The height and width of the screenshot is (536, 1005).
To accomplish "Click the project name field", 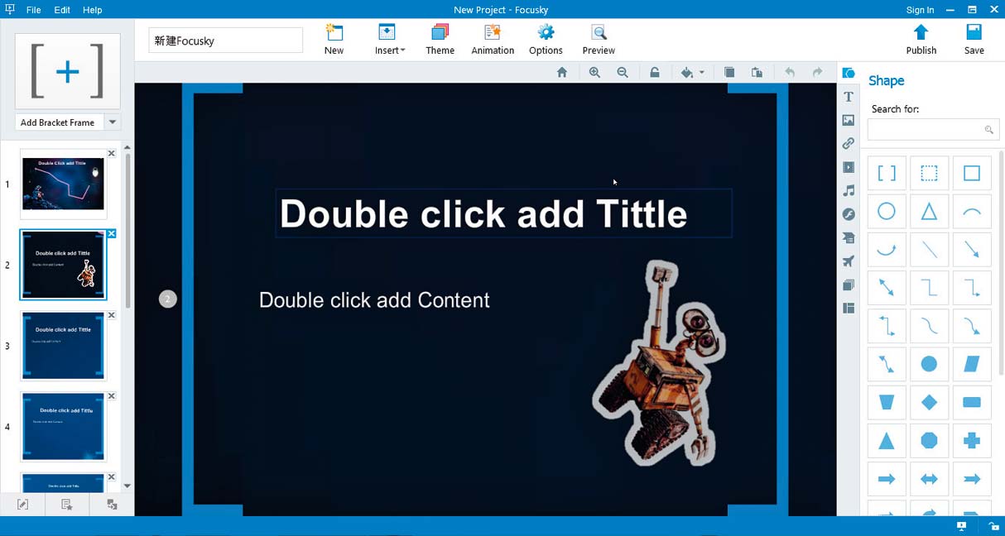I will [x=226, y=41].
